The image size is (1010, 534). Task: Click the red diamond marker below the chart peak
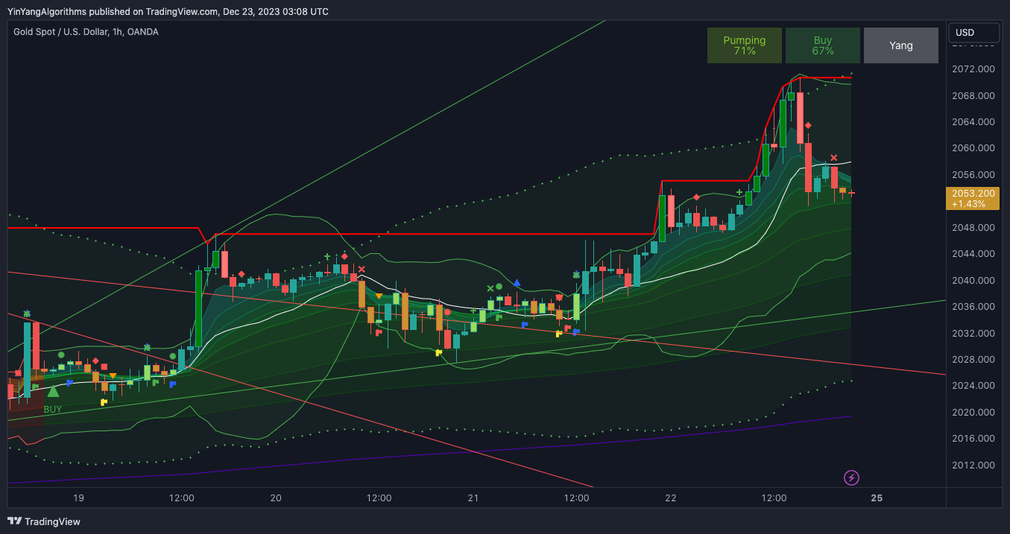pos(808,126)
